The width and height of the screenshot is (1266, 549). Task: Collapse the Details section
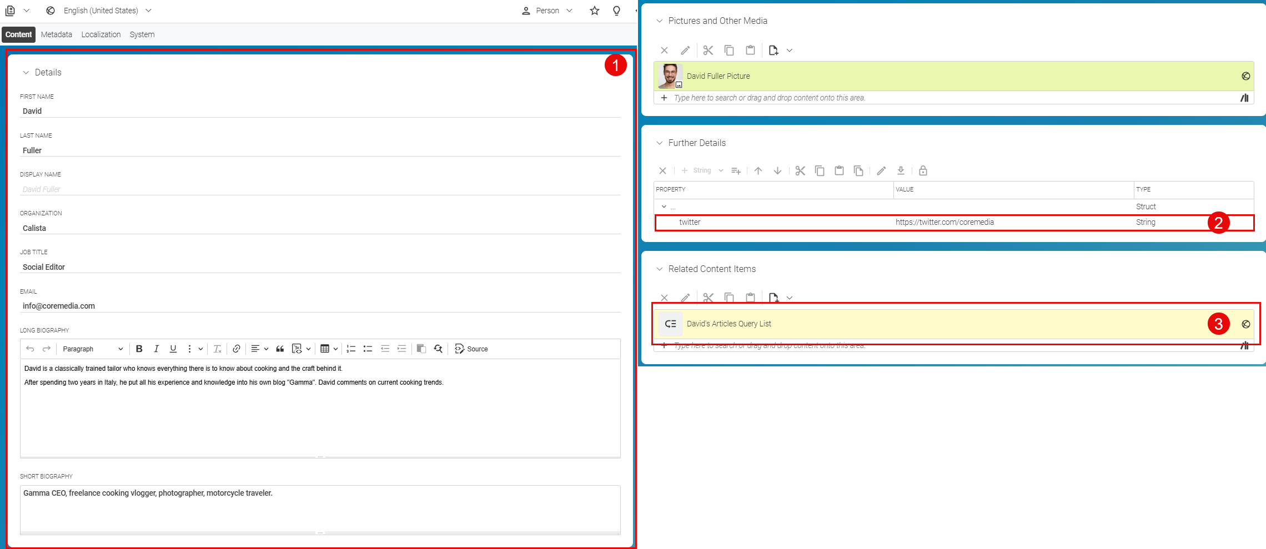click(x=26, y=73)
